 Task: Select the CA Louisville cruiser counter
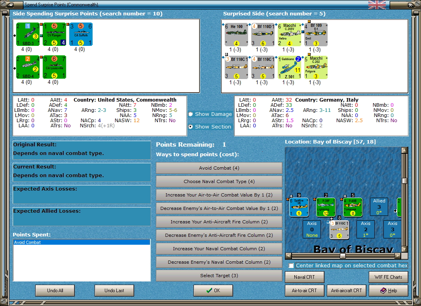(x=54, y=67)
